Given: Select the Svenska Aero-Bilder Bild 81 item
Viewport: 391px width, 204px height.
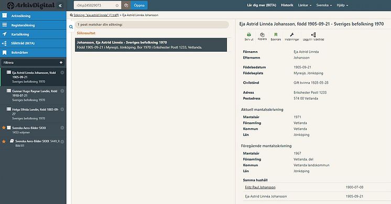Looking at the screenshot, I should 33,143.
